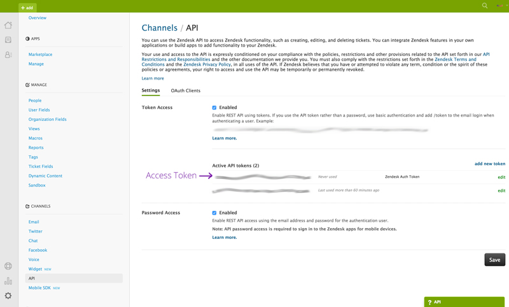Open Views in Manage section

tap(34, 129)
